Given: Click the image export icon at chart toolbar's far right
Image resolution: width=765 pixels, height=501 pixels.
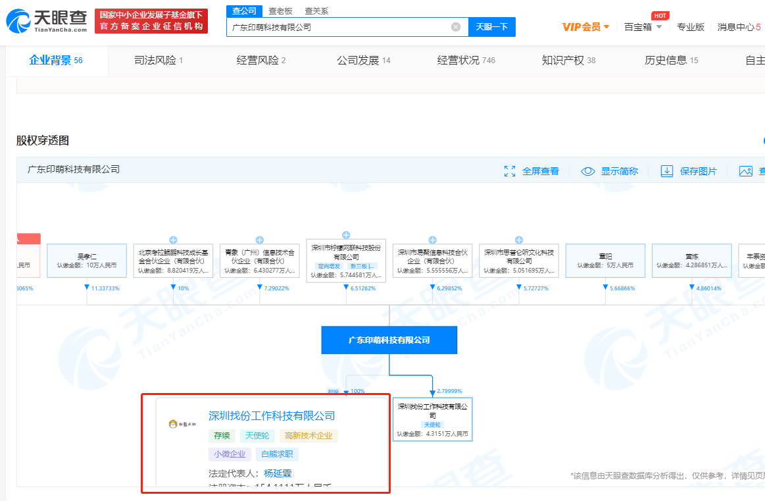Looking at the screenshot, I should click(x=747, y=171).
